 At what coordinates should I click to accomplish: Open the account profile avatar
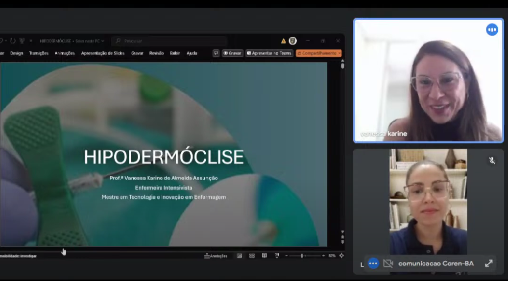coord(293,41)
